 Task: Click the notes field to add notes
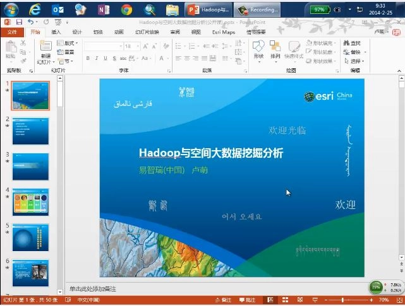point(217,289)
